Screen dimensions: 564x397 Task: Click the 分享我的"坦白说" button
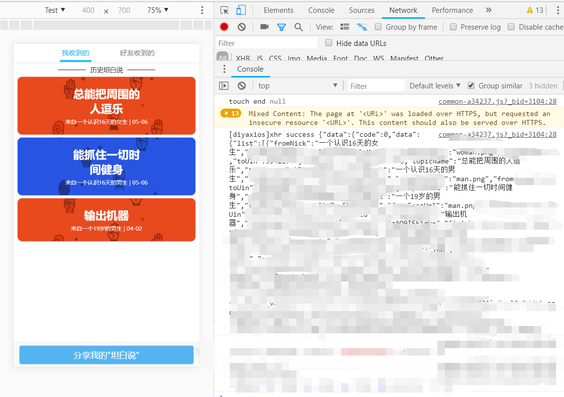[x=106, y=355]
